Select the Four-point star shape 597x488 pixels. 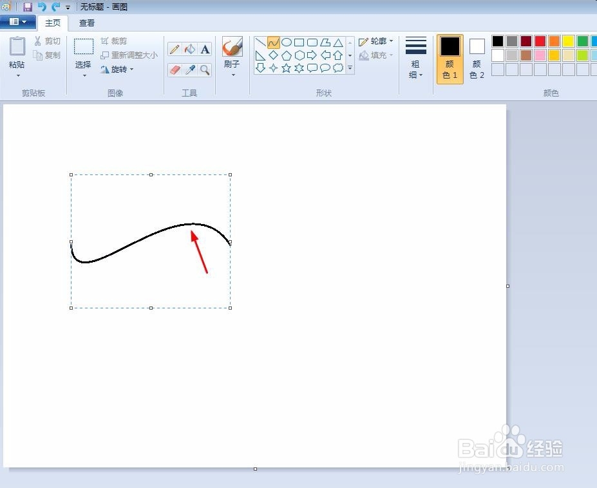(x=273, y=68)
